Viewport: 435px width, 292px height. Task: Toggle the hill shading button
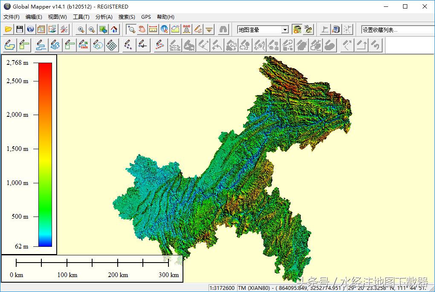point(297,29)
